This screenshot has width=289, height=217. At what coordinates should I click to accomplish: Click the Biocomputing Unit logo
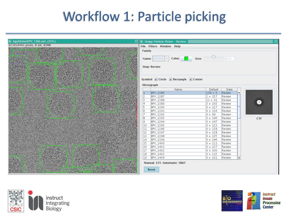tap(232, 201)
